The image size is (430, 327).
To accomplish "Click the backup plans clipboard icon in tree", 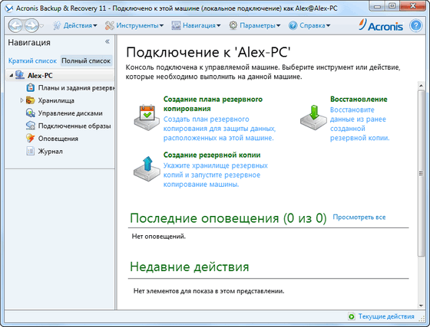I will point(30,88).
